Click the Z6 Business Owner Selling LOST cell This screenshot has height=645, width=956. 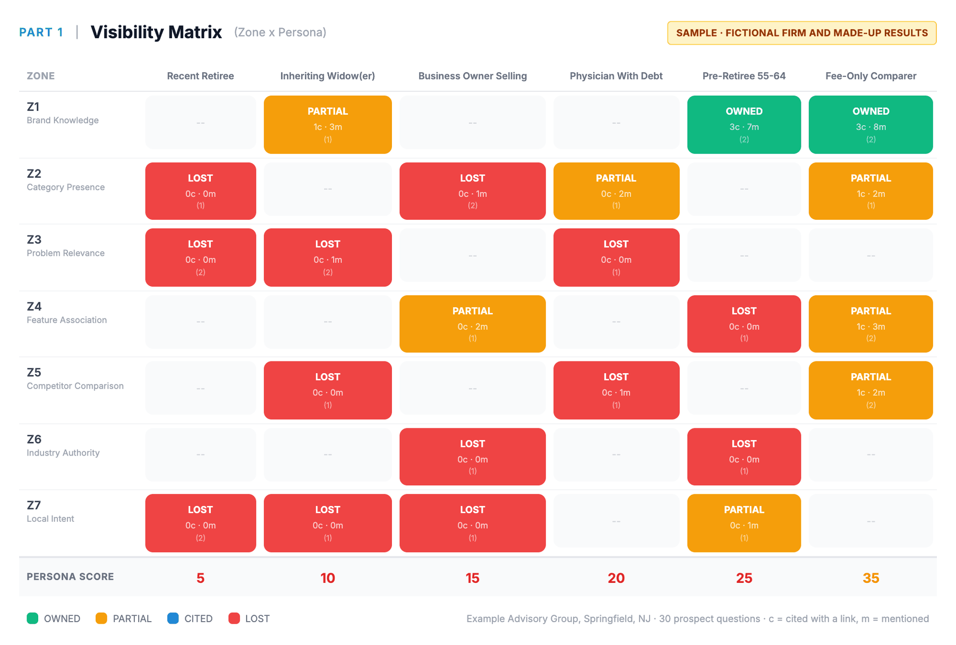tap(473, 457)
